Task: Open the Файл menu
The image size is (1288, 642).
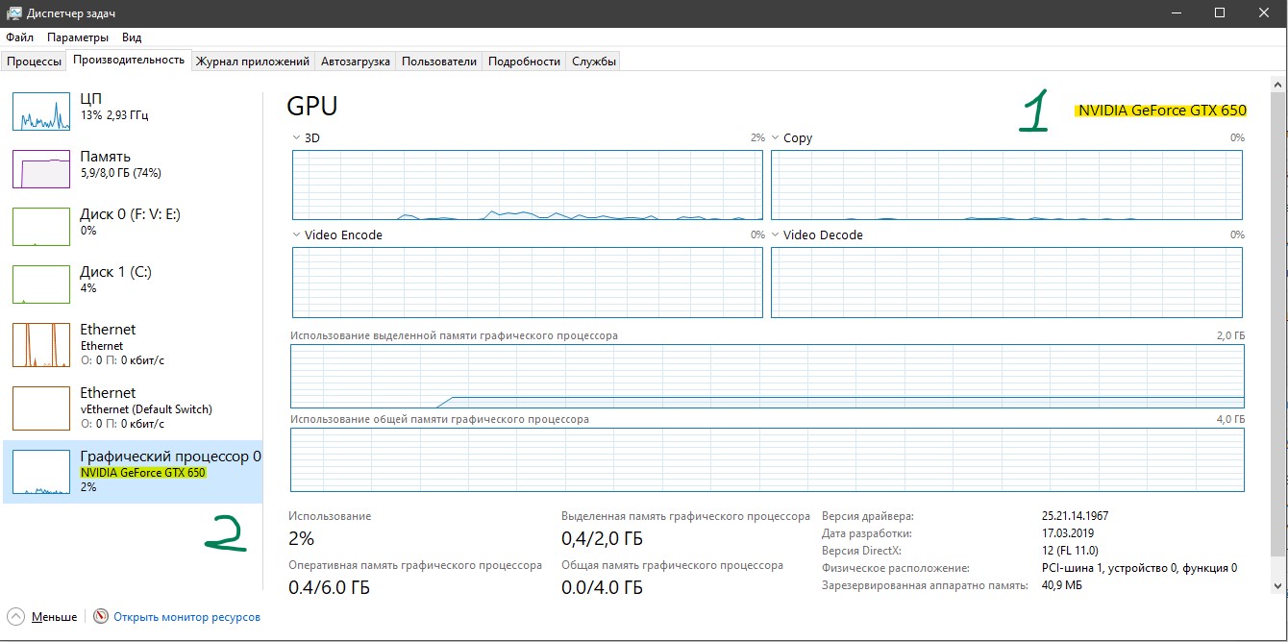Action: (x=19, y=37)
